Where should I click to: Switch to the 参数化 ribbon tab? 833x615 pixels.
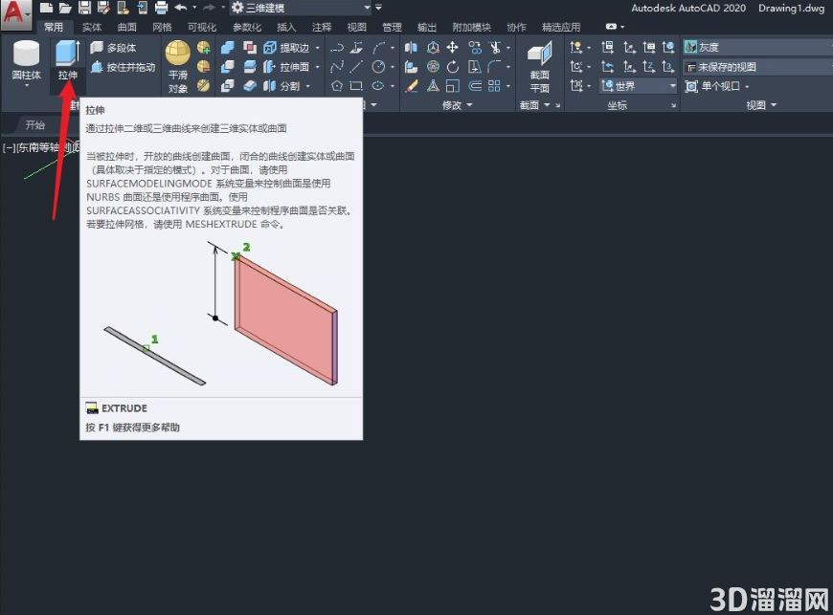click(x=246, y=27)
